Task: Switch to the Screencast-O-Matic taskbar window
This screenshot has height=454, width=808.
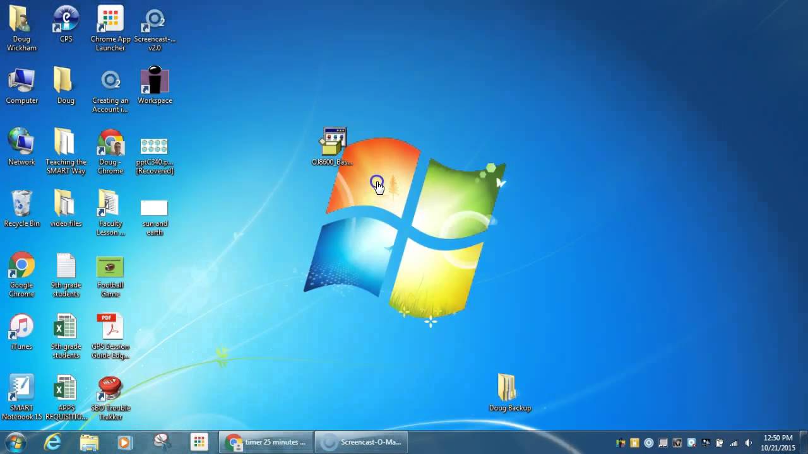Action: click(361, 442)
